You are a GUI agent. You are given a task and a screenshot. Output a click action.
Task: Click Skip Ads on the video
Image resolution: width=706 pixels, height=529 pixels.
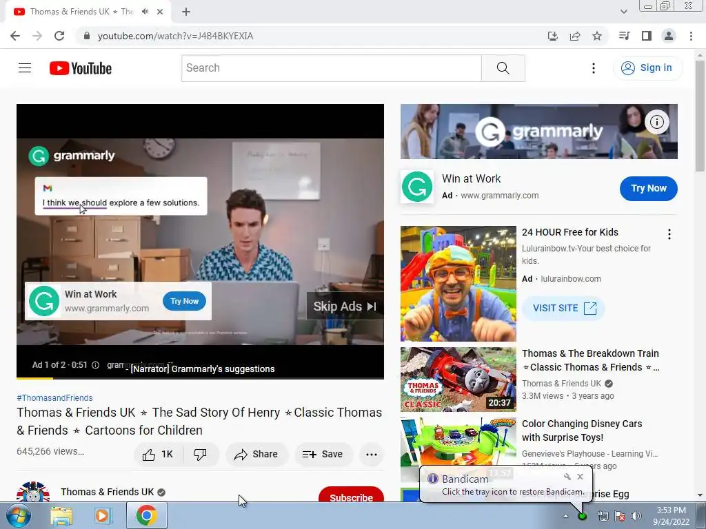[x=345, y=307]
